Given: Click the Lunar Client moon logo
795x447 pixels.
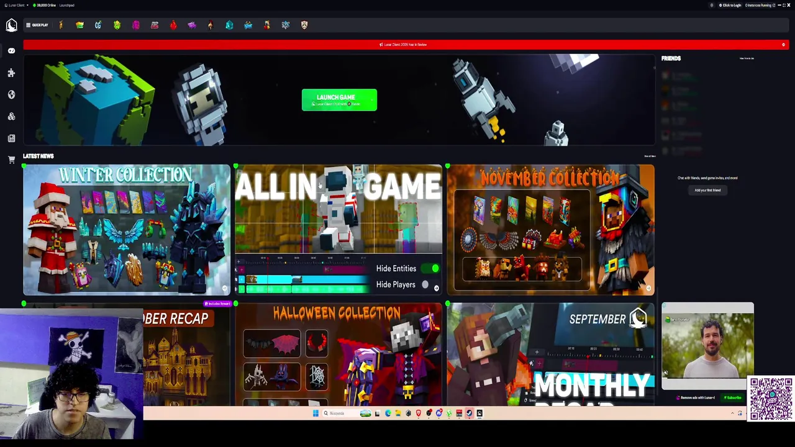Looking at the screenshot, I should click(11, 25).
